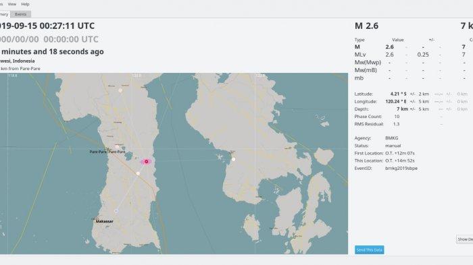Click the EventID value bmkg2019sbpe
This screenshot has height=265, width=473.
[401, 169]
